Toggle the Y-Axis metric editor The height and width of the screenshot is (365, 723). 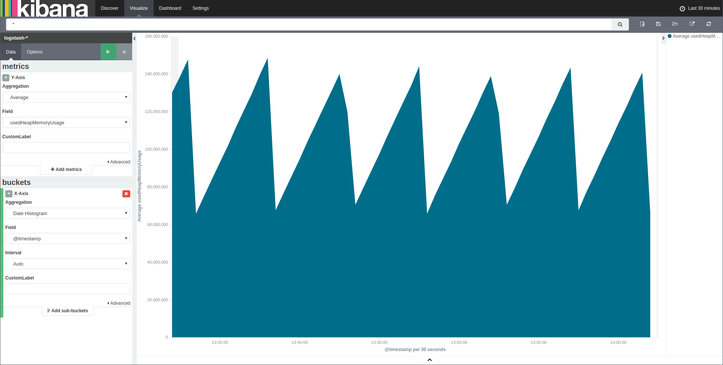pyautogui.click(x=6, y=78)
